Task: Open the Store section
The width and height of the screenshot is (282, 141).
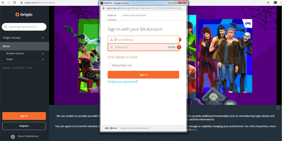Action: tap(24, 46)
